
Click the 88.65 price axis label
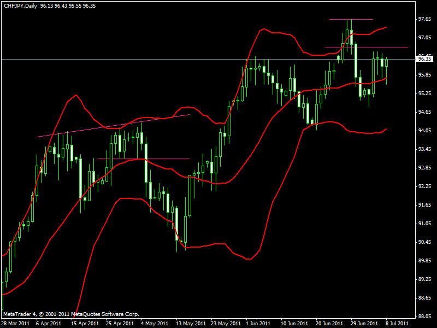tap(425, 298)
